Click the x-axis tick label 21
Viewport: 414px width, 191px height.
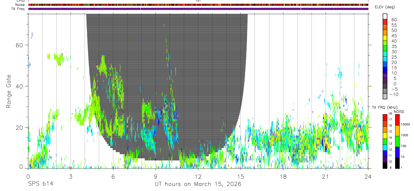point(326,176)
